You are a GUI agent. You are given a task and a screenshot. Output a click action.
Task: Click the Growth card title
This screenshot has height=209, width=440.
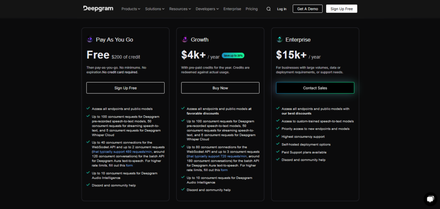(x=199, y=40)
